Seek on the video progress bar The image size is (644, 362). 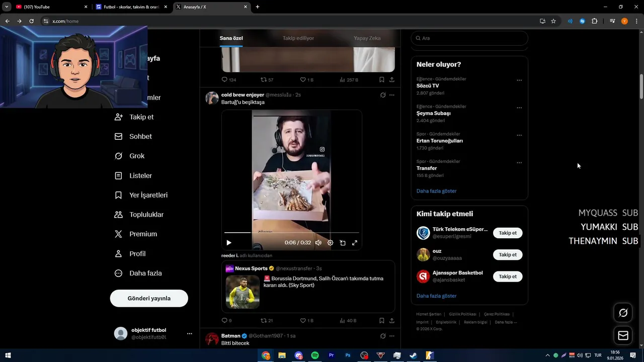tap(292, 233)
